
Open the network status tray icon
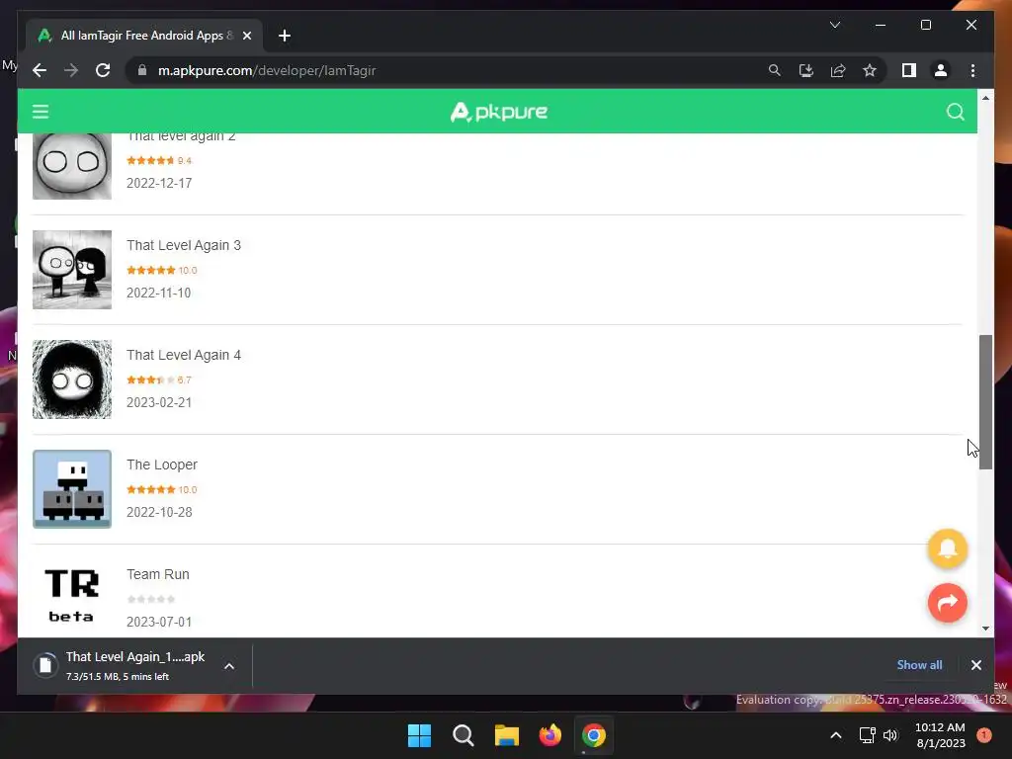click(x=867, y=735)
